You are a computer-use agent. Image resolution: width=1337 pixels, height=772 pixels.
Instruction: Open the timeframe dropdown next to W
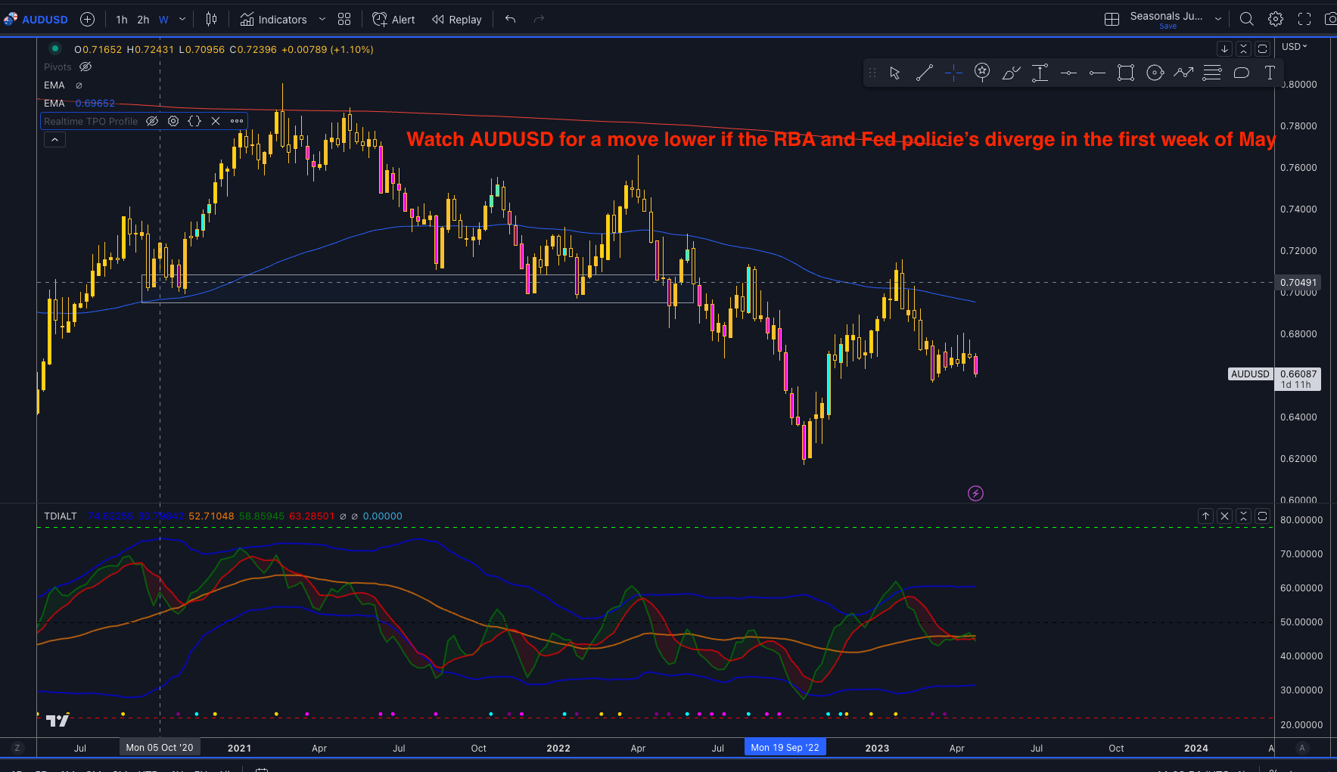[x=182, y=20]
